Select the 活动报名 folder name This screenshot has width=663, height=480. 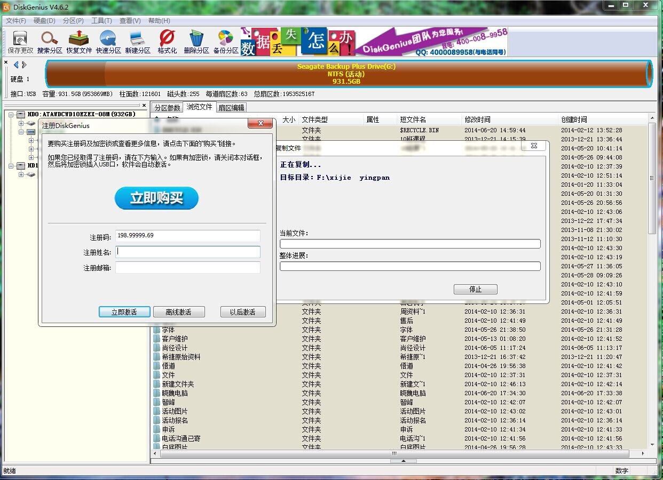coord(175,420)
